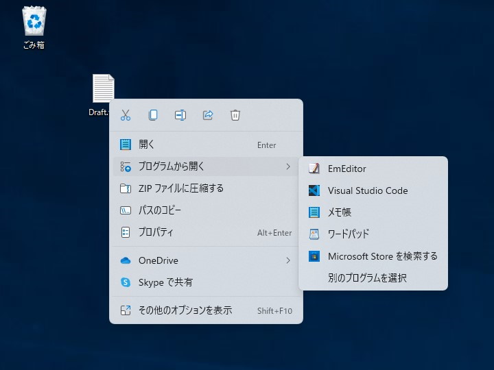This screenshot has width=494, height=370.
Task: Select the ごみ箱 recycle bin icon
Action: [34, 27]
